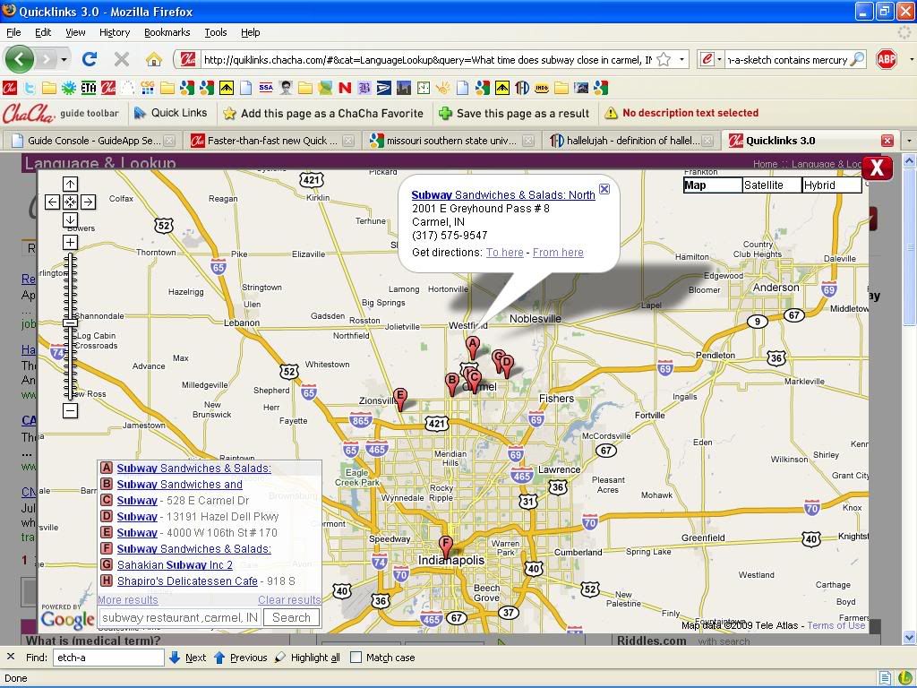Screen dimensions: 917x688
Task: Click the From here directions link
Action: point(558,252)
